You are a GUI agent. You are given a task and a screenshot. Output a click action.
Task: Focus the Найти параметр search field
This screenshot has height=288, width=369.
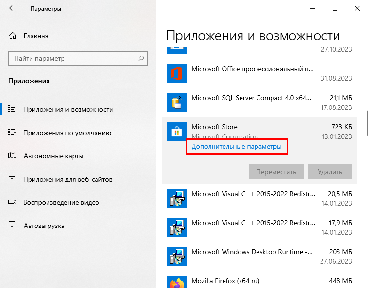[x=78, y=59]
